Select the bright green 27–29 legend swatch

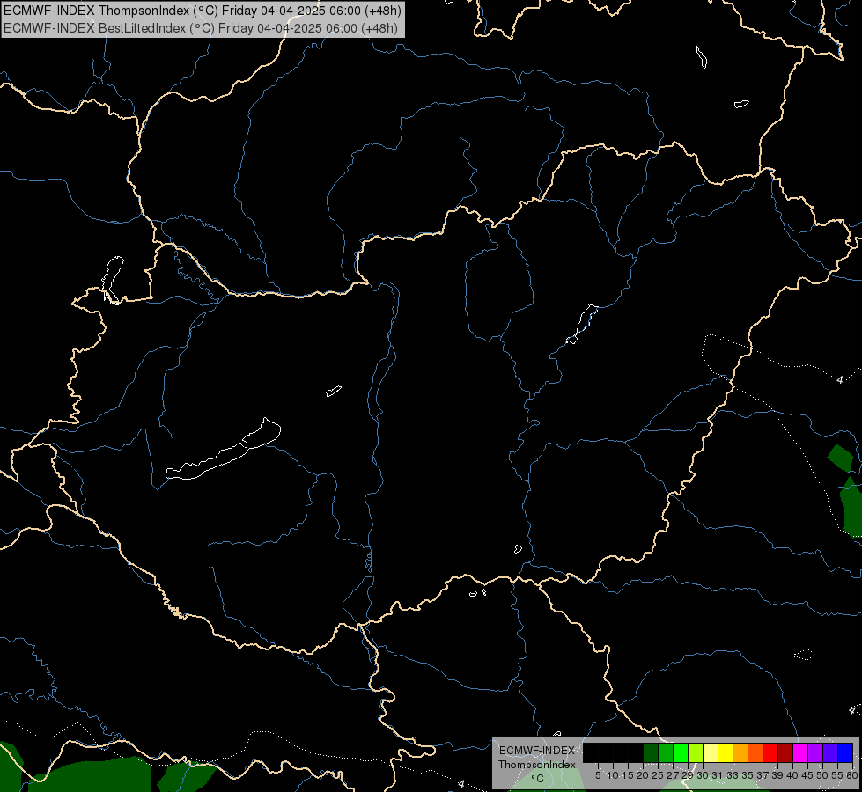tap(681, 752)
